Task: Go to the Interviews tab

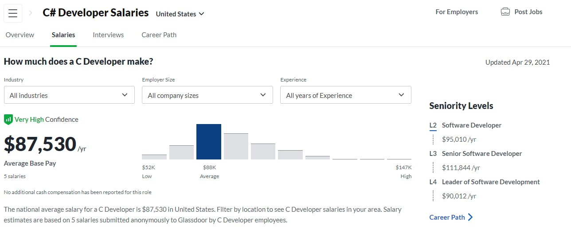Action: click(108, 35)
